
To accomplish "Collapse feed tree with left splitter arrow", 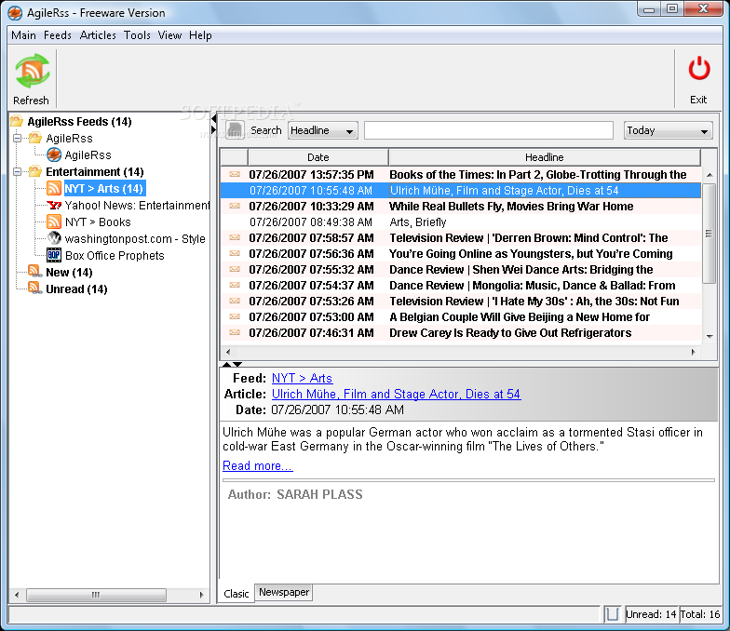I will [x=214, y=119].
